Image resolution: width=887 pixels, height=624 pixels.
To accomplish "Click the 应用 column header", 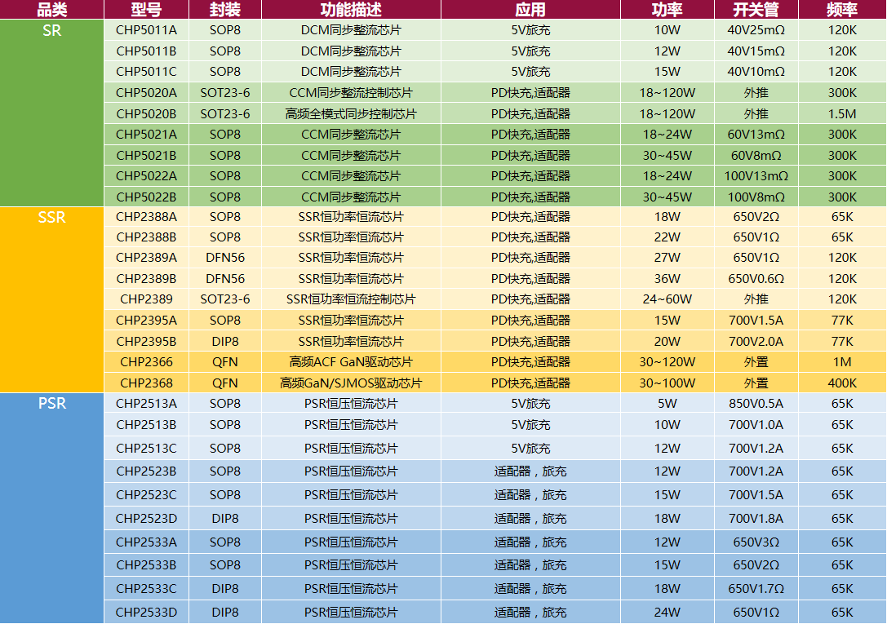I will point(530,10).
